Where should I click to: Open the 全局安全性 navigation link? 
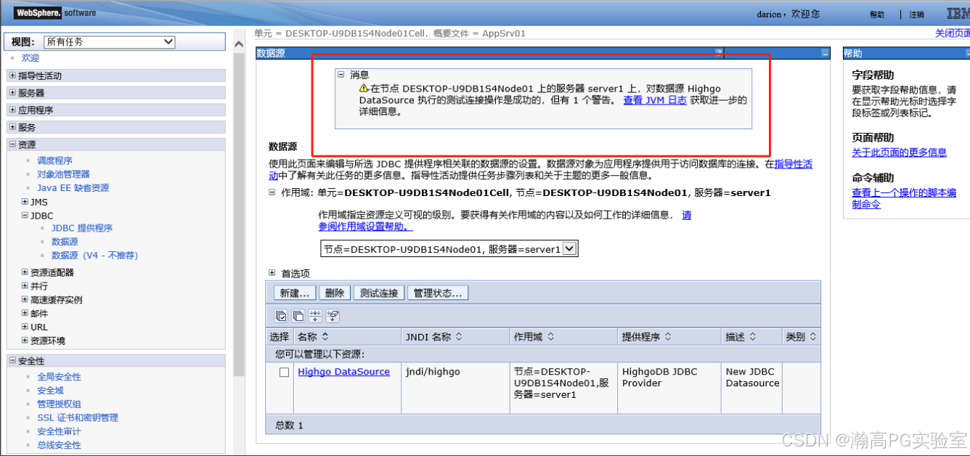tap(59, 377)
